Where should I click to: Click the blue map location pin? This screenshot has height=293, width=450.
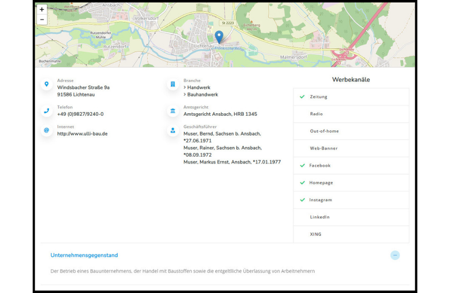click(x=219, y=37)
